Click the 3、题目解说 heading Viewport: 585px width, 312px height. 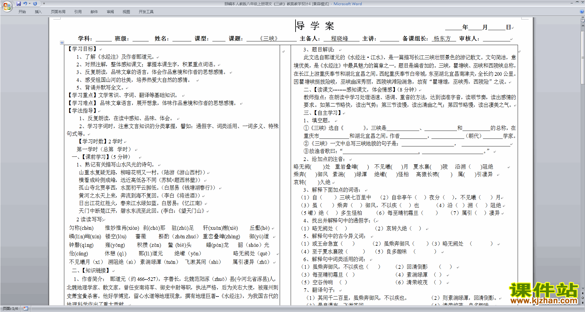pyautogui.click(x=319, y=50)
